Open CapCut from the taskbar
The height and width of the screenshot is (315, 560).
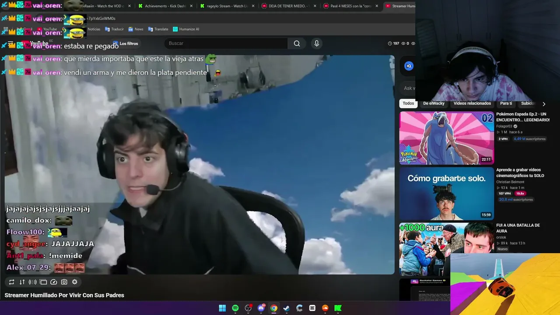[312, 308]
